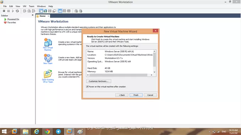Open Paint from the taskbar

[x=80, y=131]
